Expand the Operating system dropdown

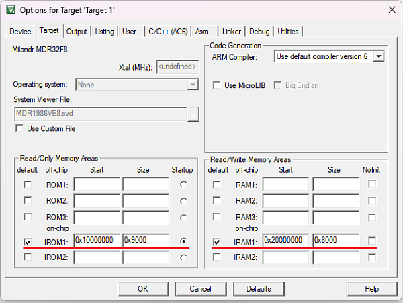click(x=193, y=85)
